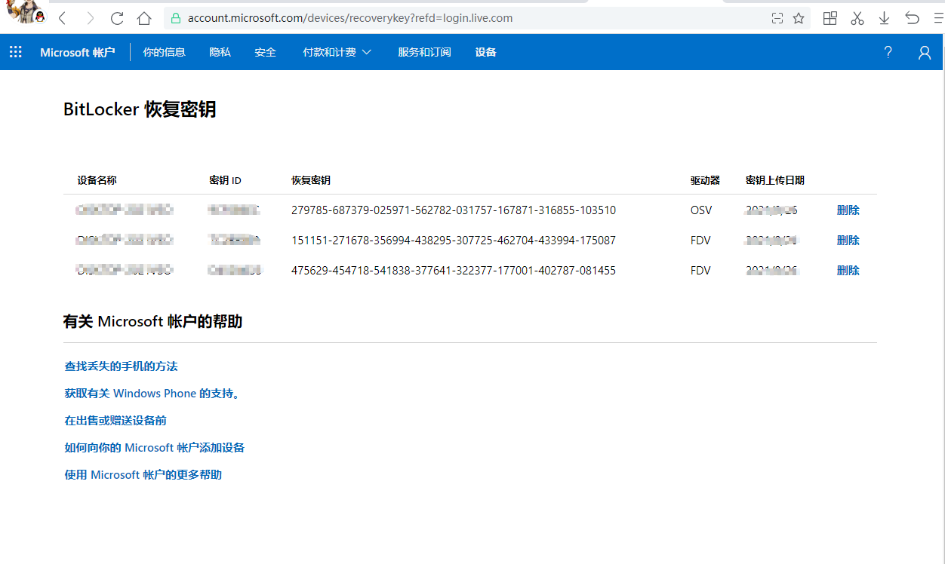Viewport: 945px width, 564px height.
Task: Open the account profile person icon
Action: point(925,52)
